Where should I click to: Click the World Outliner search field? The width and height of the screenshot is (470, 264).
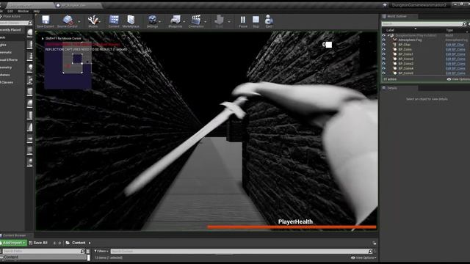tap(422, 23)
